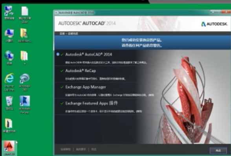Image resolution: width=231 pixels, height=156 pixels.
Task: Select the red AutoCAD 2014 desktop shortcut
Action: point(9,148)
